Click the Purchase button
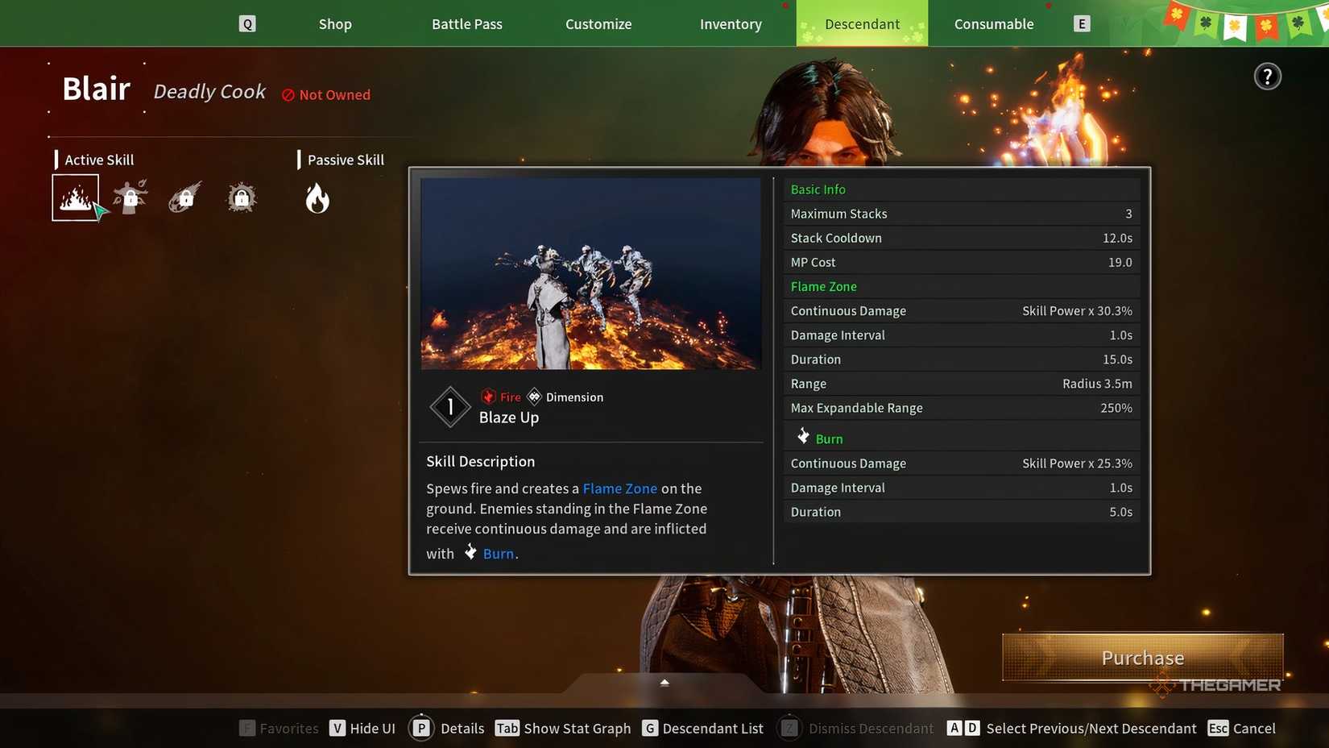1329x748 pixels. [1142, 658]
